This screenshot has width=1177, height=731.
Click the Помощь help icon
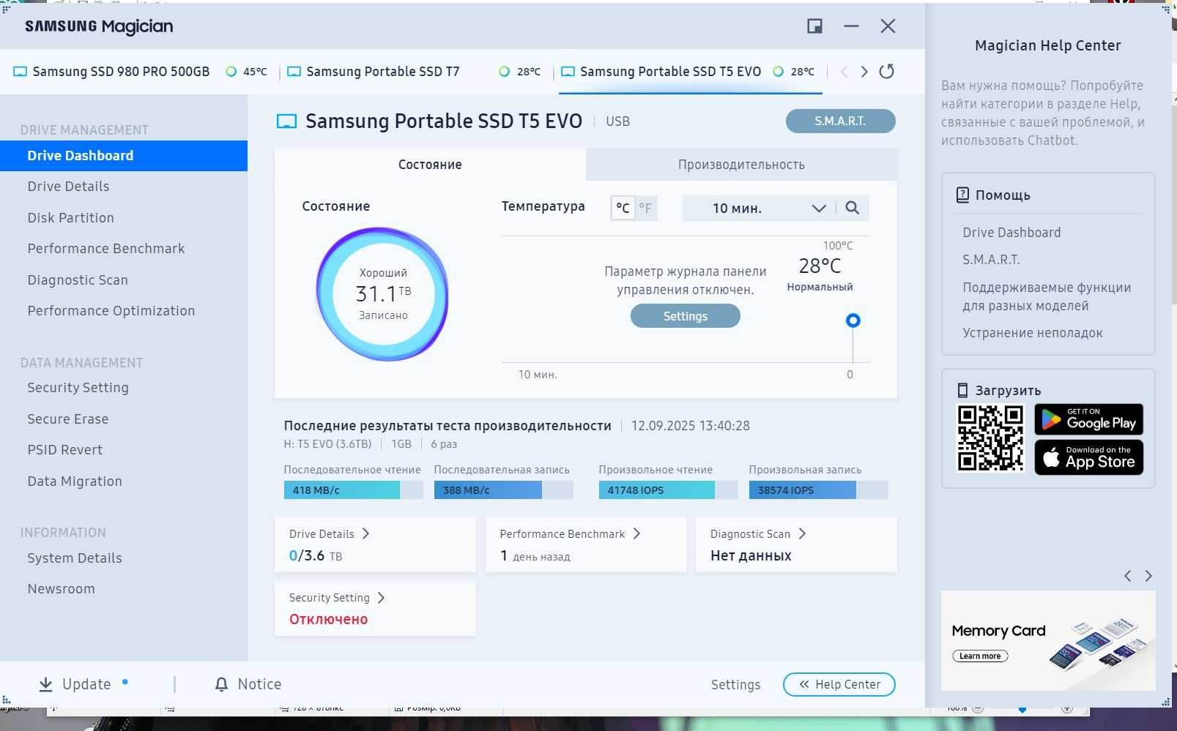[x=962, y=195]
